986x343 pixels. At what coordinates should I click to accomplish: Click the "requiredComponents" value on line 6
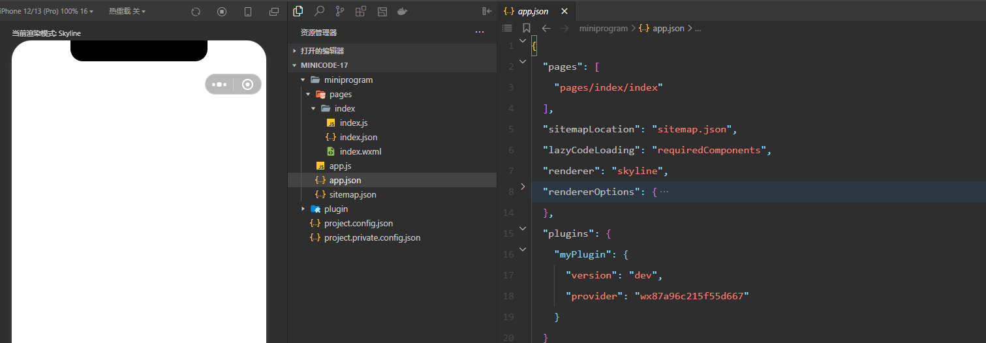(x=709, y=150)
